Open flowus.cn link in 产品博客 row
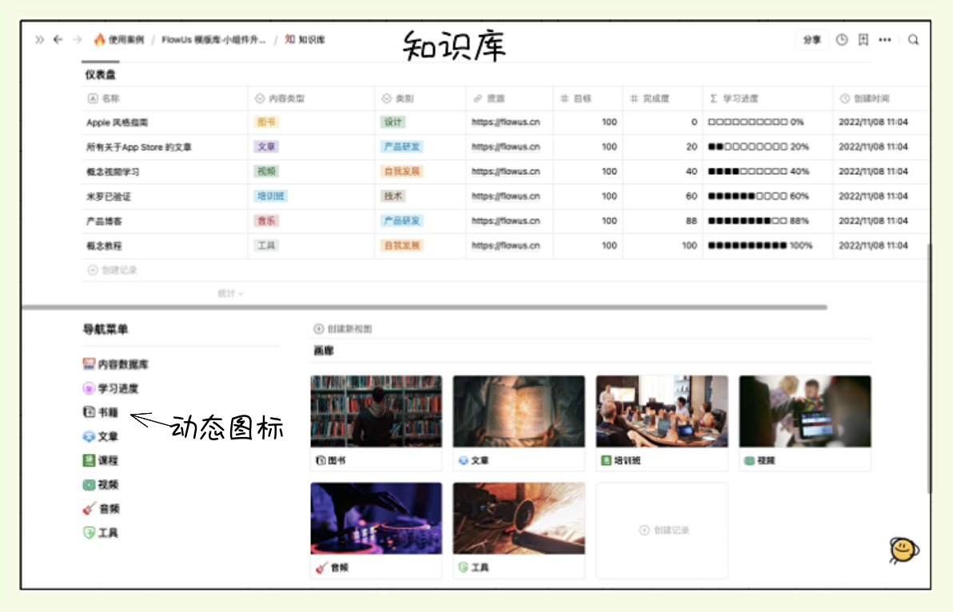Viewport: 953px width, 612px height. (505, 221)
